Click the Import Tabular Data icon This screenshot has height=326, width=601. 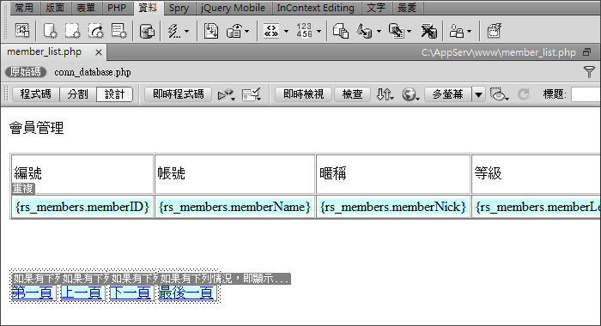(x=21, y=30)
